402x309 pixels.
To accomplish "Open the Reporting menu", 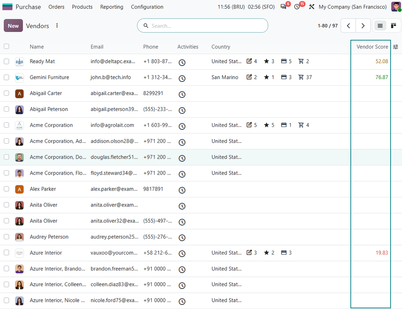I will pyautogui.click(x=112, y=7).
